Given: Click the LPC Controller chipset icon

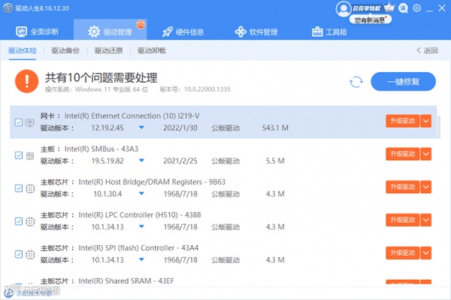Looking at the screenshot, I should (30, 222).
